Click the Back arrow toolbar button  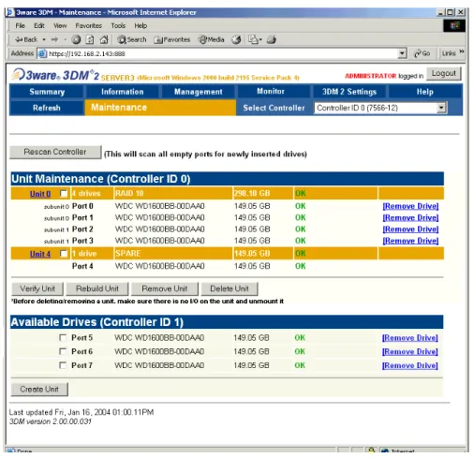click(x=26, y=39)
